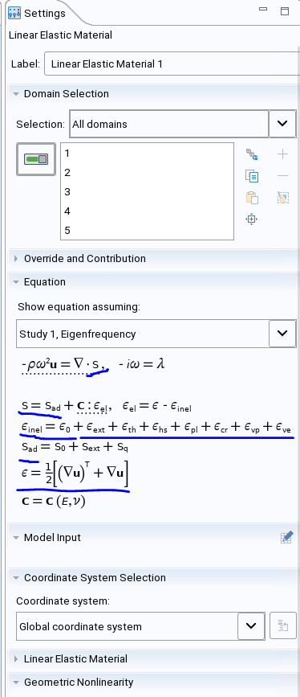
Task: Click the Zoom to Selection icon
Action: pos(252,219)
